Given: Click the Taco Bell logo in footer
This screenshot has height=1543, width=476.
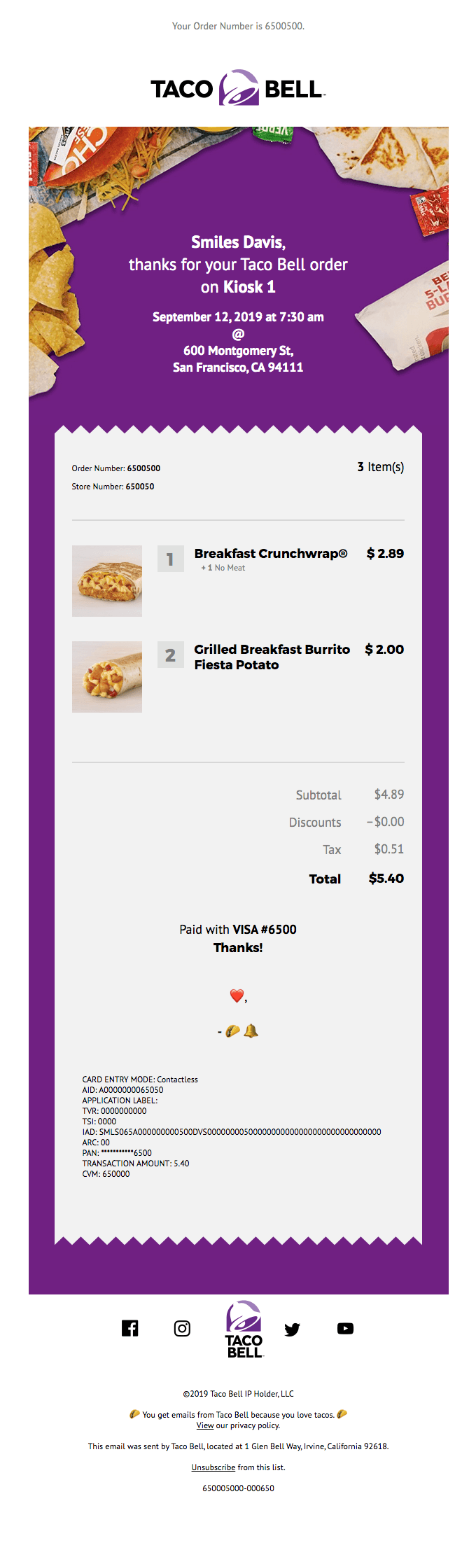Looking at the screenshot, I should (x=244, y=1329).
